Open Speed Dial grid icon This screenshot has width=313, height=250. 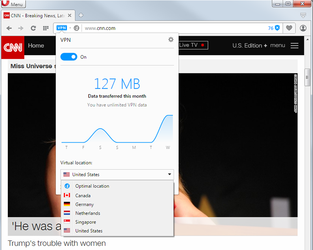45,28
